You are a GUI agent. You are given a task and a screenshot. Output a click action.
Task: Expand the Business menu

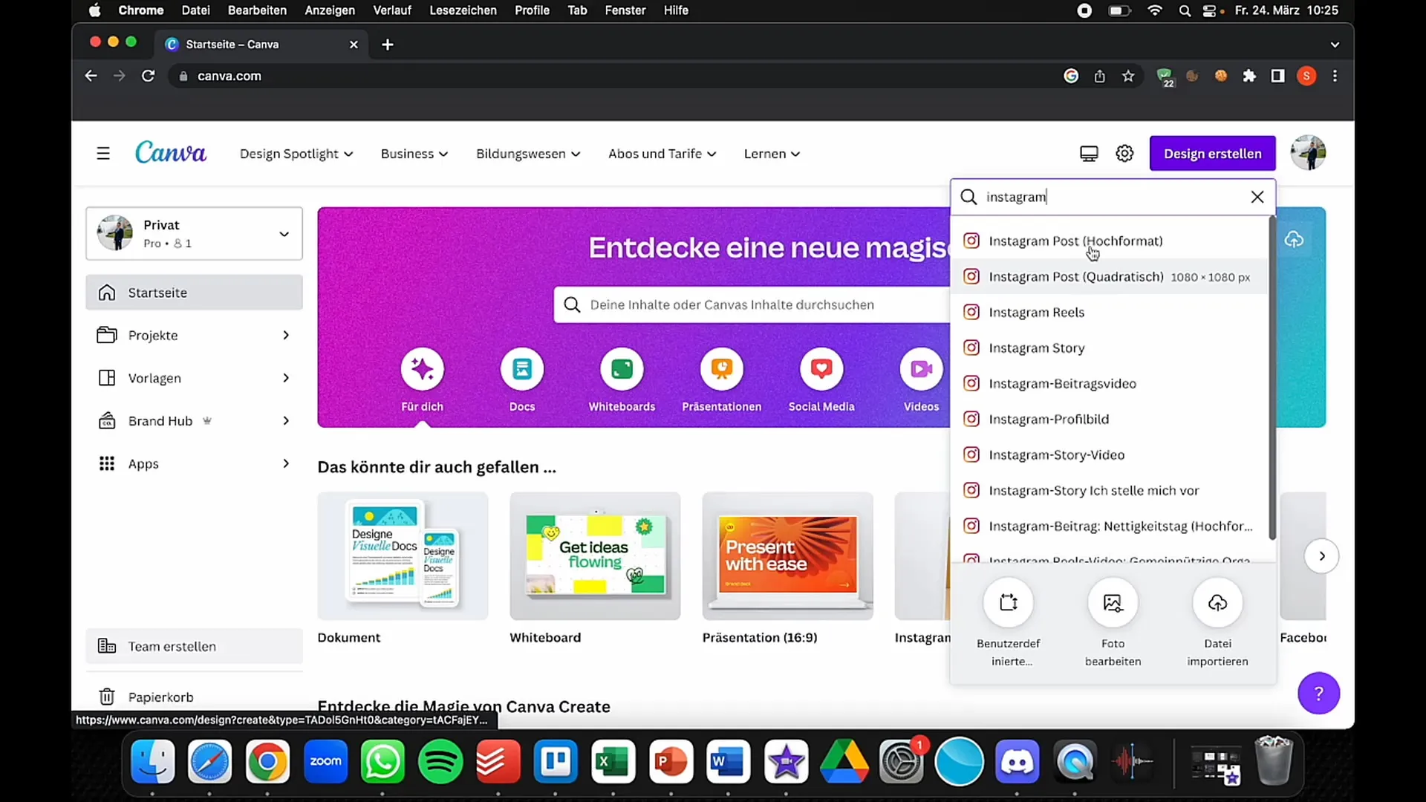point(414,154)
